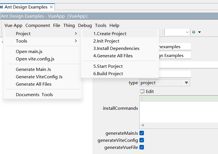
Task: Choose Open main.js
Action: click(x=42, y=51)
